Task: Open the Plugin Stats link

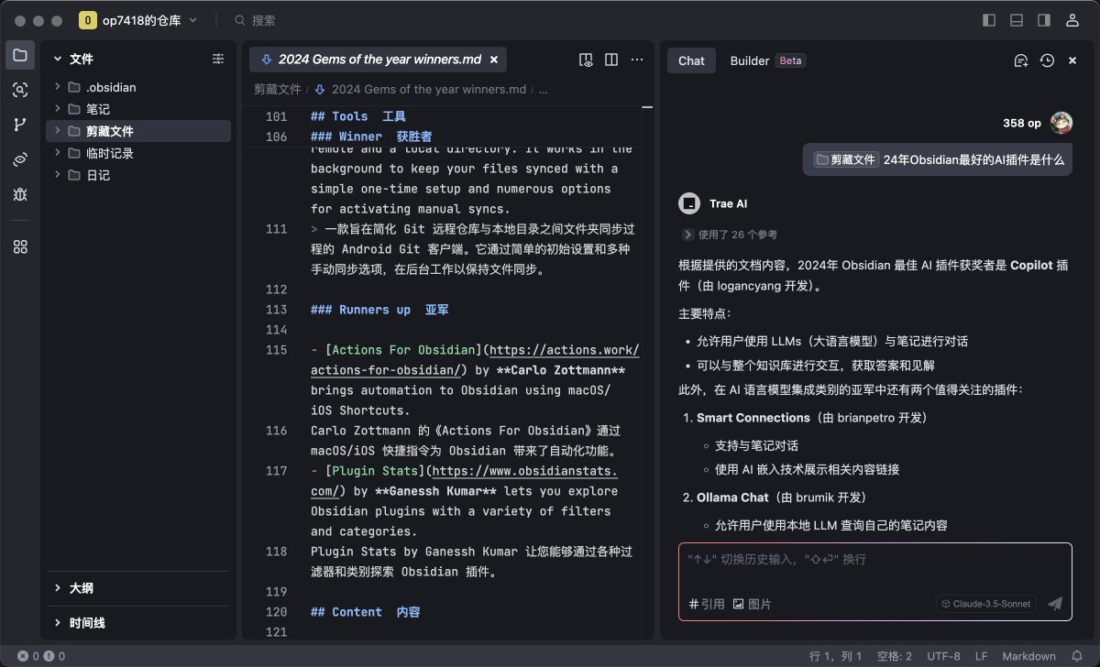Action: pyautogui.click(x=463, y=481)
